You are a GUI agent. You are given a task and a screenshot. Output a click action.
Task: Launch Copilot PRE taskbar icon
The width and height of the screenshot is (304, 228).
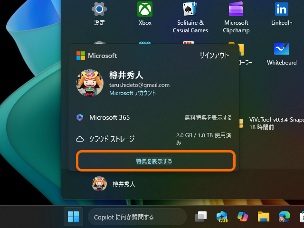point(222,217)
